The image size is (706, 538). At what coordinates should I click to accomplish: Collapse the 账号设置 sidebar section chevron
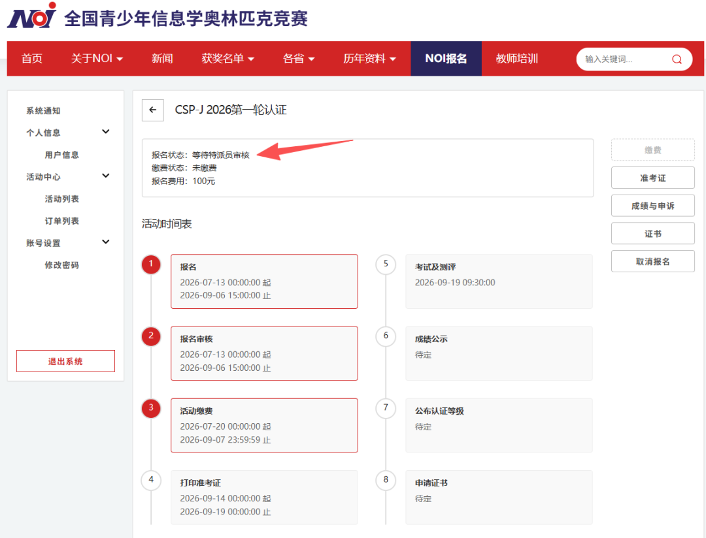106,242
